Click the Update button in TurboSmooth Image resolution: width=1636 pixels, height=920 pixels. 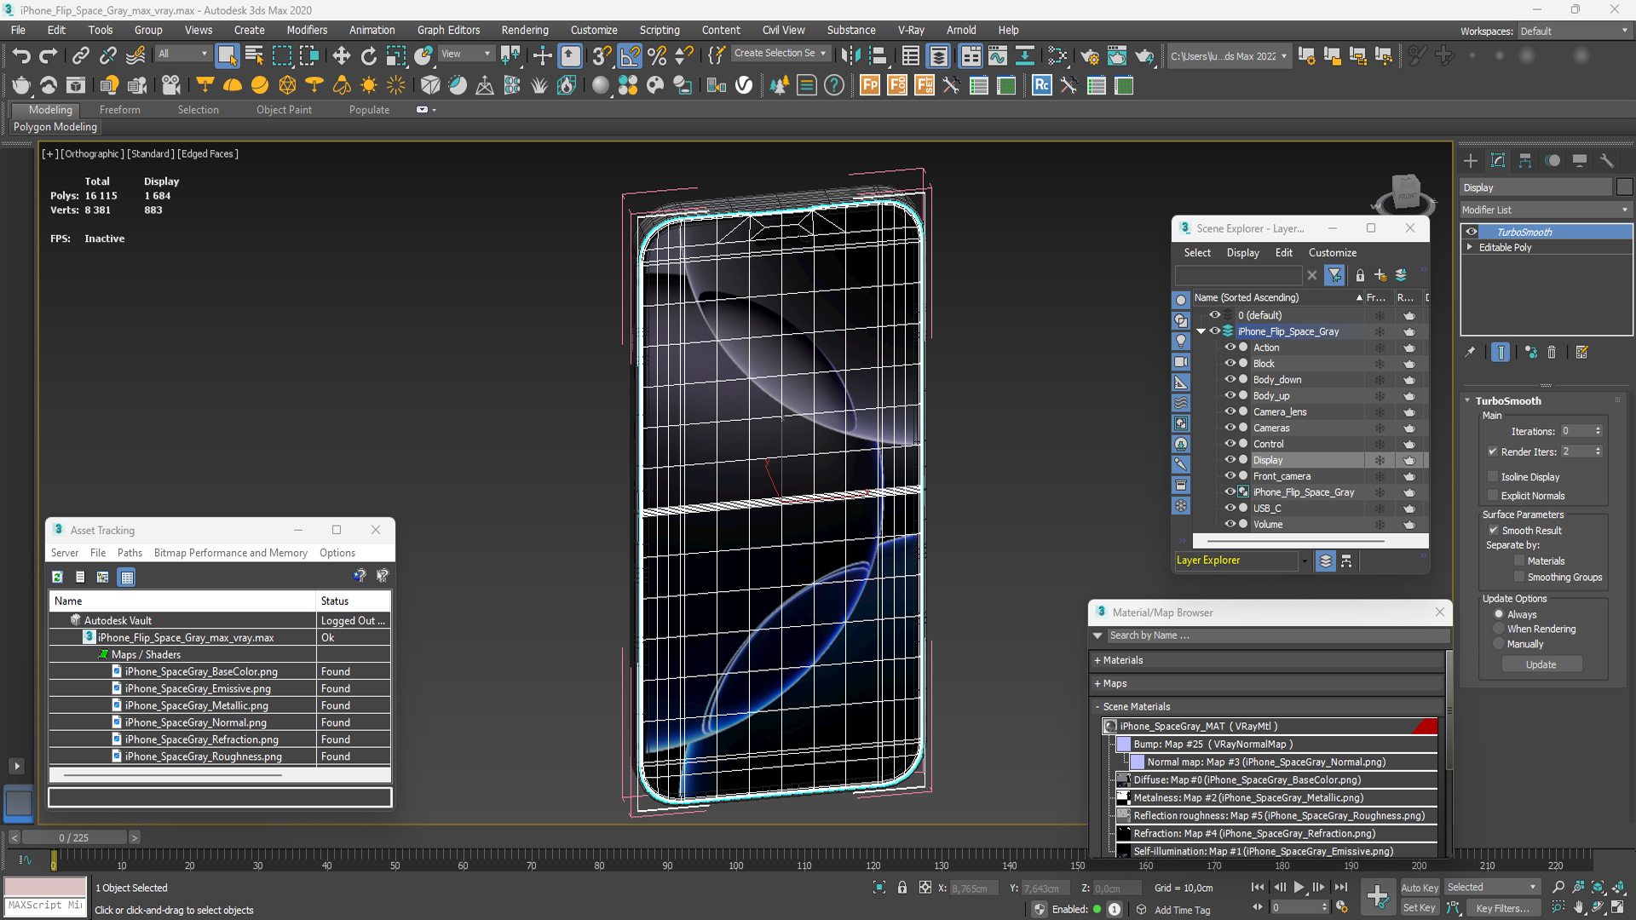coord(1541,664)
